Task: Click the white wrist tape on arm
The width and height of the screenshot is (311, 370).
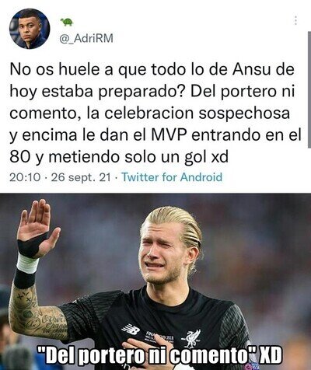Action: [27, 263]
